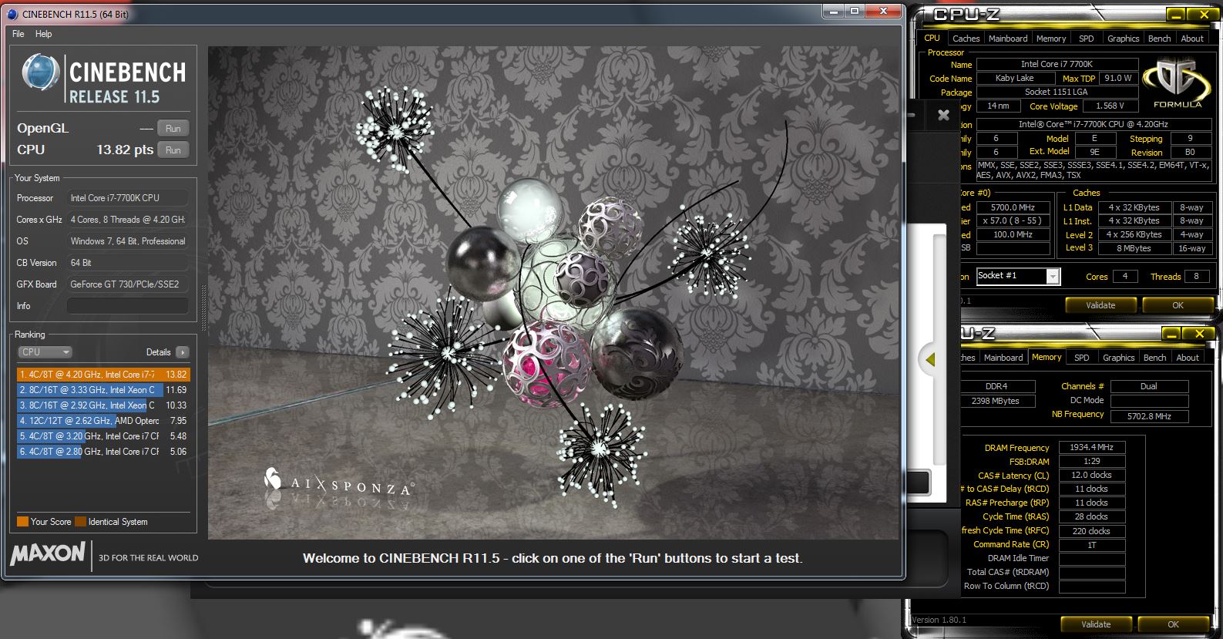Select ranking entry 8C/16T @ 2.92 GHz Xeon

pyautogui.click(x=103, y=405)
